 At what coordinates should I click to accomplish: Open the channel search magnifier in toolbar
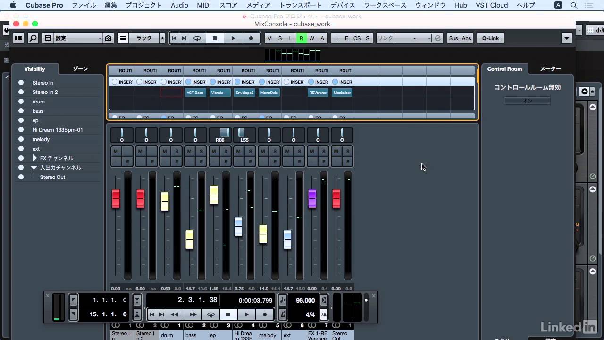tap(33, 38)
